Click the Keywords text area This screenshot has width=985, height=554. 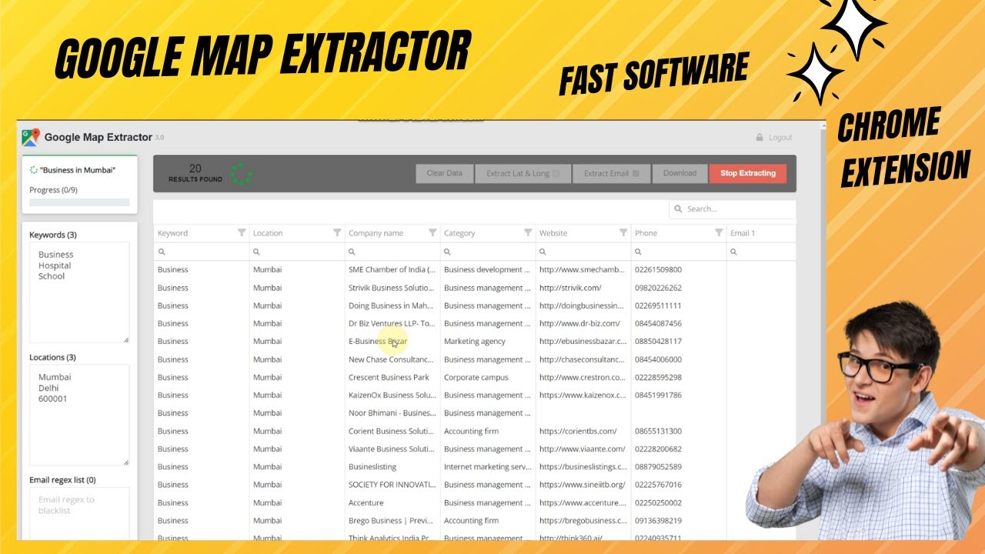click(x=79, y=292)
